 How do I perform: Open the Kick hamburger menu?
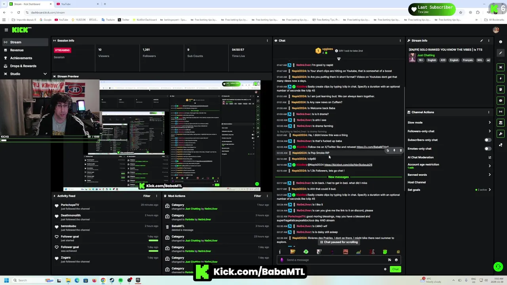click(x=6, y=30)
